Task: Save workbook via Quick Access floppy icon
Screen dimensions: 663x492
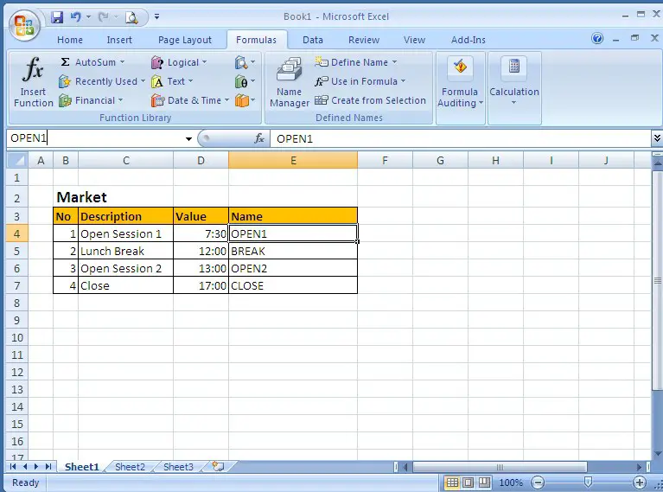Action: 57,17
